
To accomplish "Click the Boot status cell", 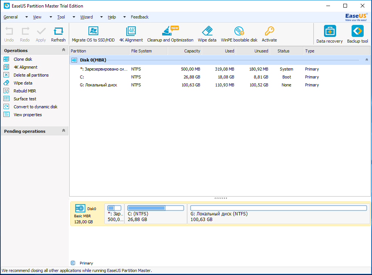I will pyautogui.click(x=287, y=77).
